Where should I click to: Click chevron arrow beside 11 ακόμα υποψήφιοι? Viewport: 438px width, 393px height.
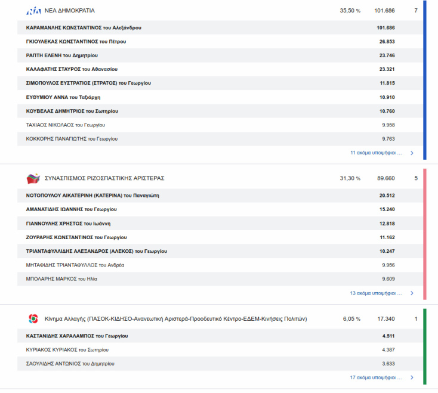[412, 153]
